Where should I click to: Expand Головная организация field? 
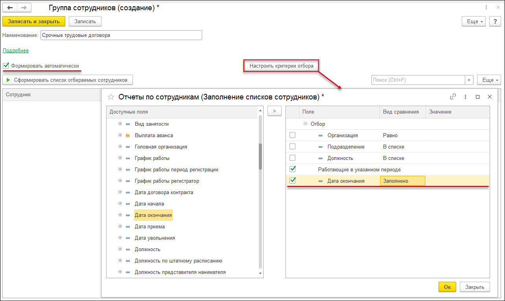tap(120, 147)
